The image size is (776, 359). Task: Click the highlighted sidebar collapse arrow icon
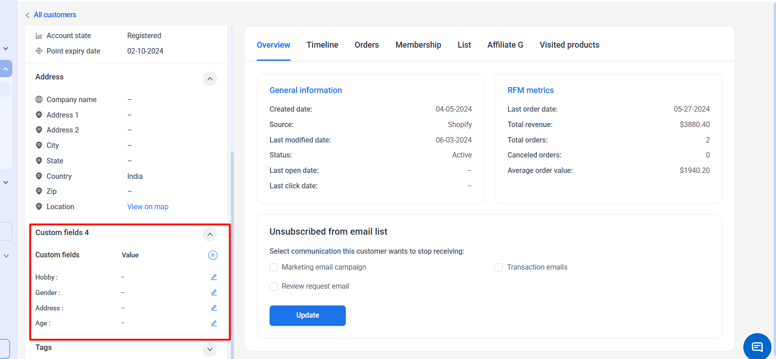(x=6, y=69)
